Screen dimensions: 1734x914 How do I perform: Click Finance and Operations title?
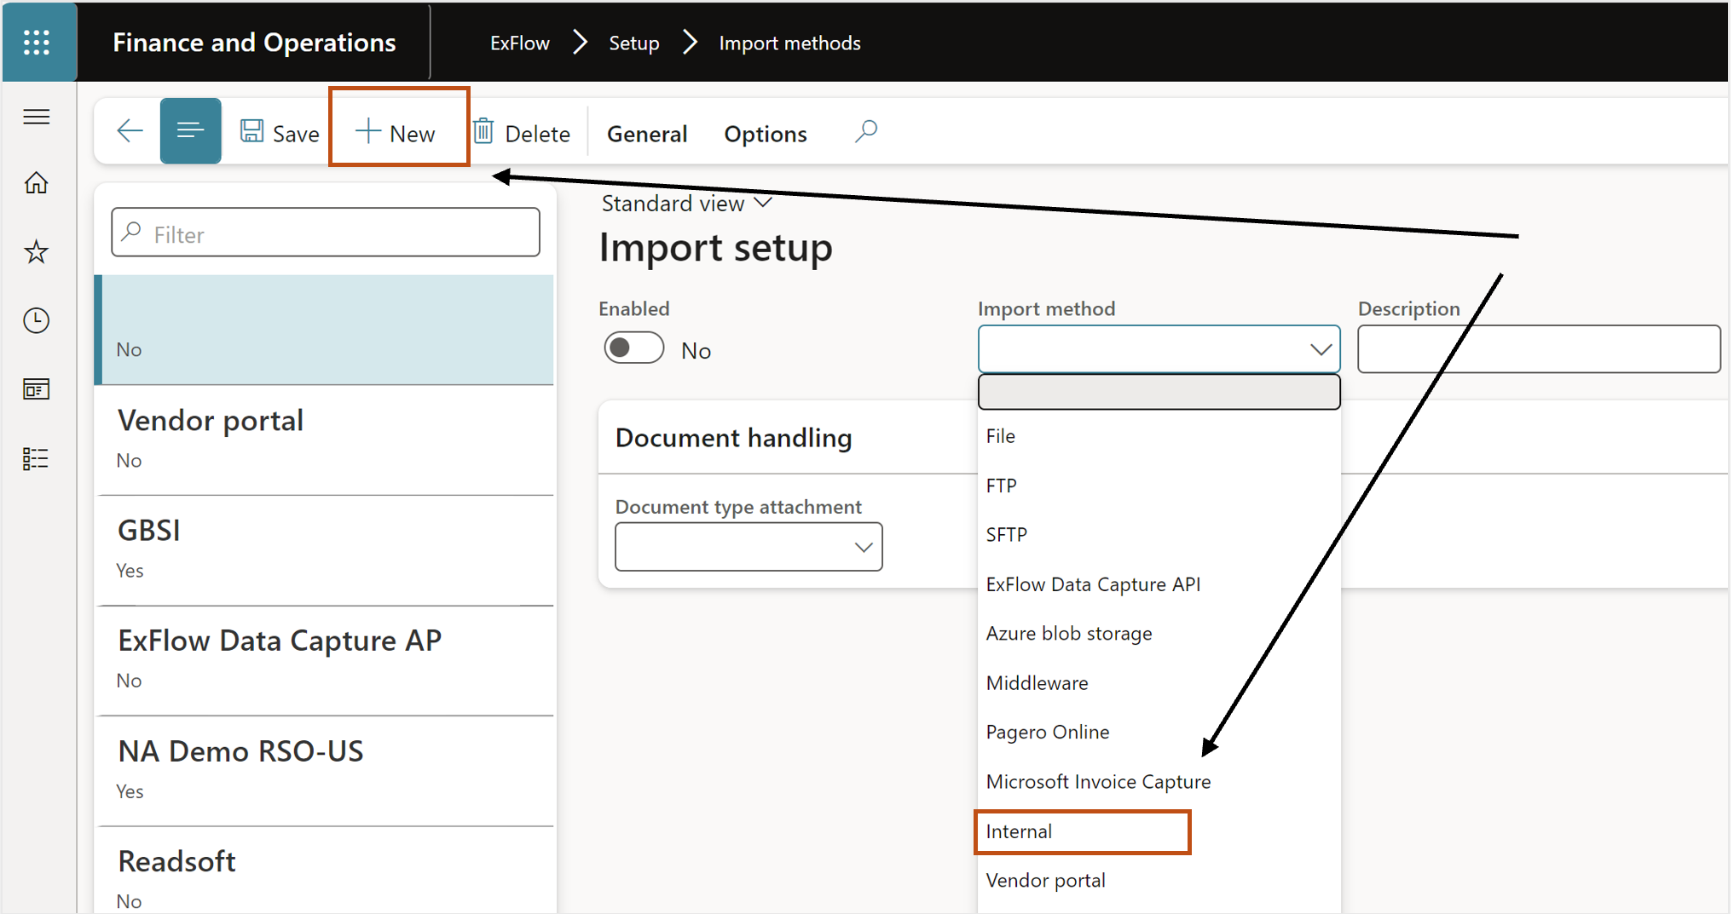pyautogui.click(x=254, y=43)
